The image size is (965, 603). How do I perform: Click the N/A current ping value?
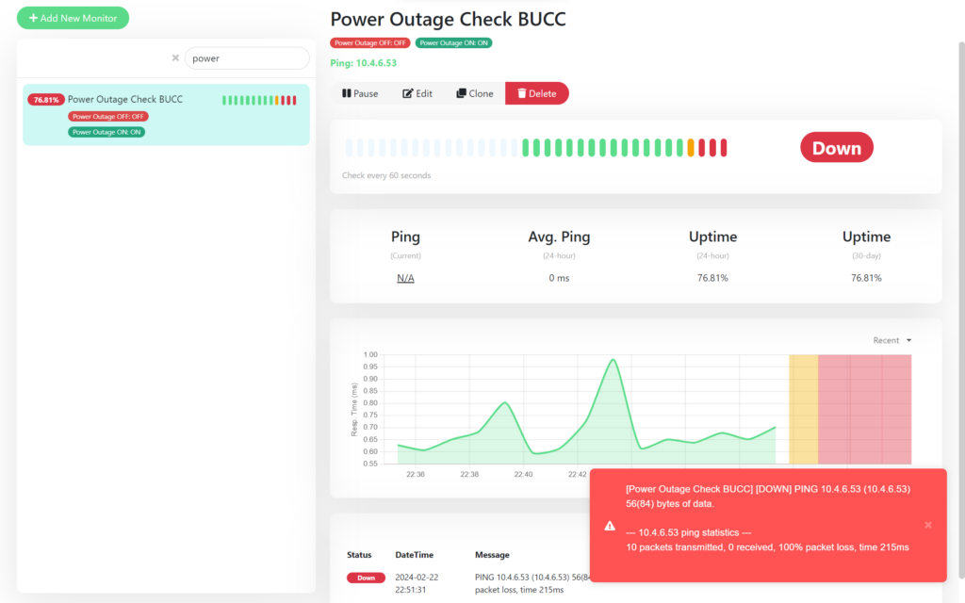pos(405,278)
